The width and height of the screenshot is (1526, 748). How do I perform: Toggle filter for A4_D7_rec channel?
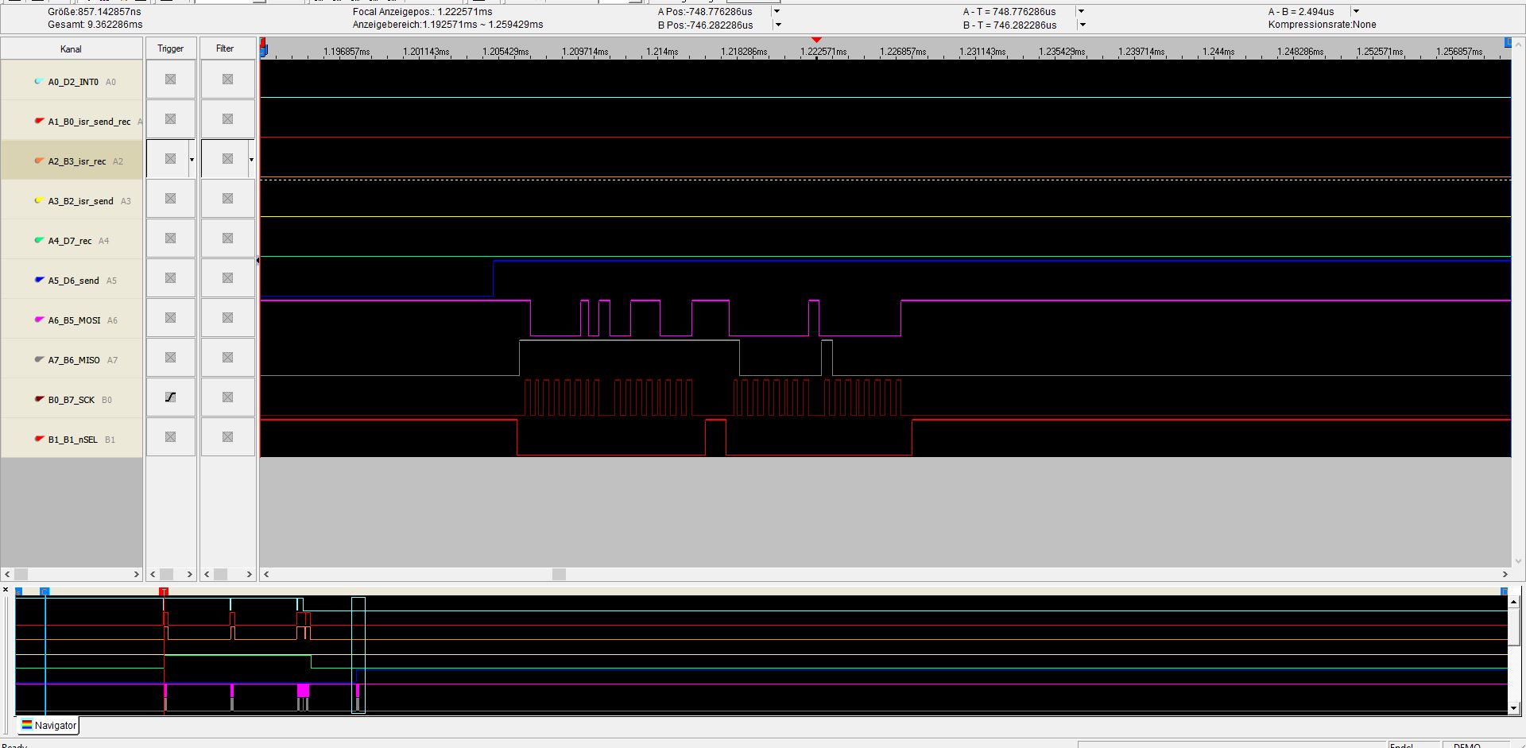(227, 238)
